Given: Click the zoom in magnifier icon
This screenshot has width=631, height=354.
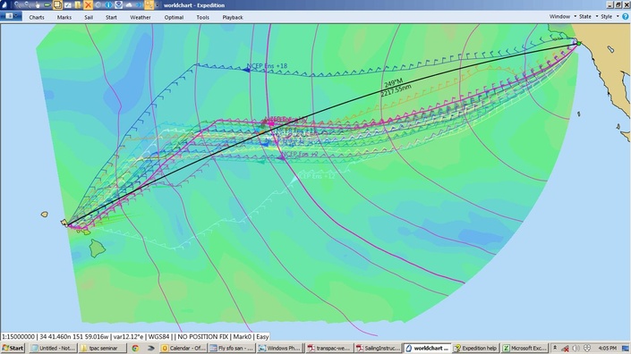Looking at the screenshot, I should [17, 4].
